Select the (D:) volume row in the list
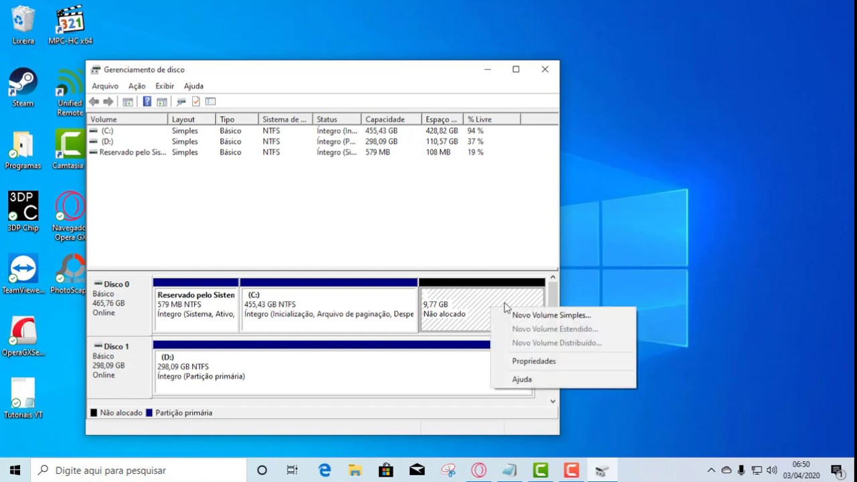This screenshot has width=857, height=482. 322,141
